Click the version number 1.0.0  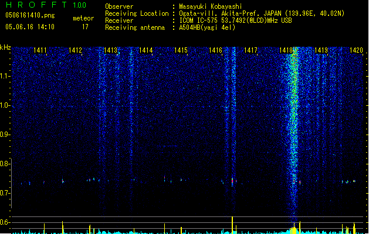[80, 5]
